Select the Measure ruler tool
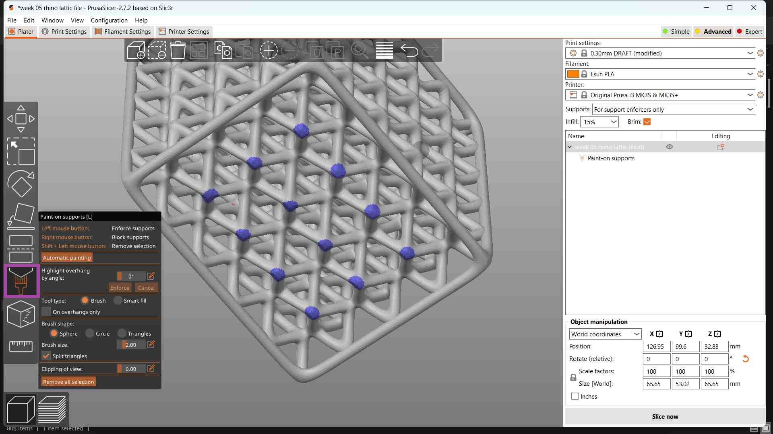This screenshot has height=434, width=773. point(21,346)
